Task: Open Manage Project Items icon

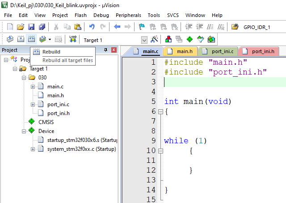Action: 168,39
